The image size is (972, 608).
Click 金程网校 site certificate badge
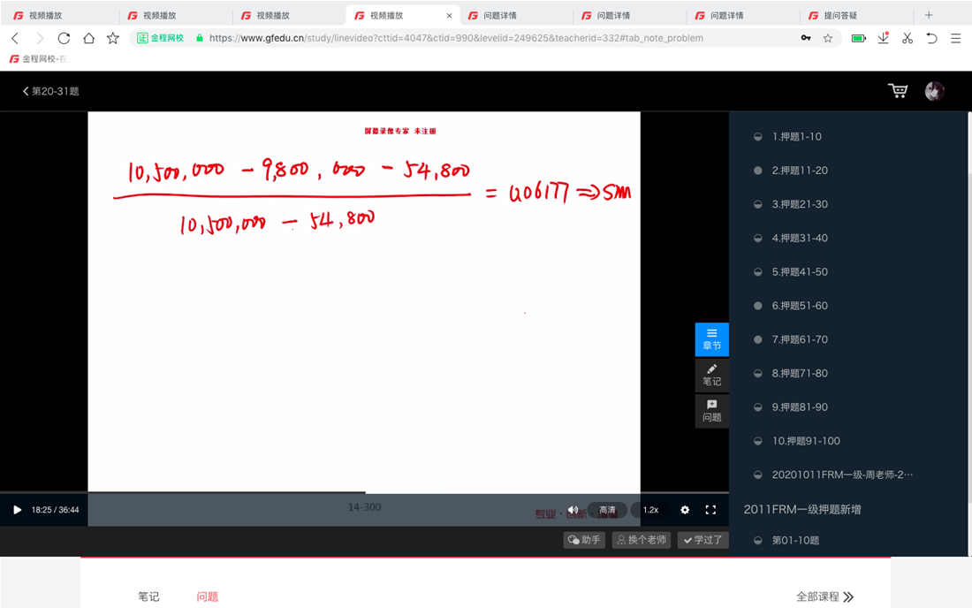pyautogui.click(x=161, y=38)
